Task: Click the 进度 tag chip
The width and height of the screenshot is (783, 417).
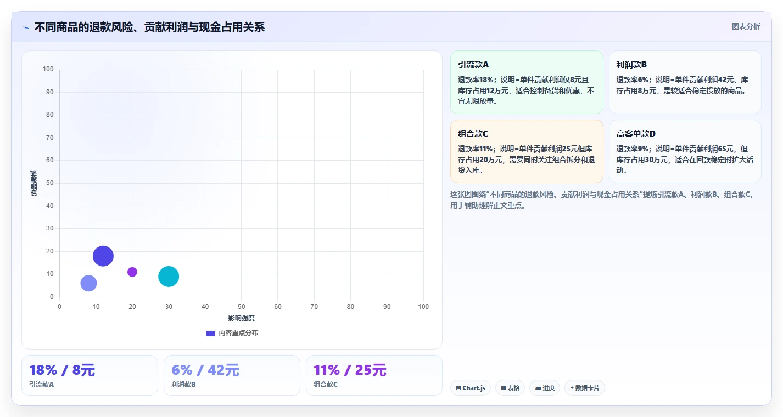Action: (545, 388)
